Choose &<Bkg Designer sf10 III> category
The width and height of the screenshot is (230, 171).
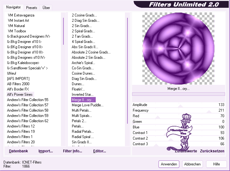tap(25, 52)
